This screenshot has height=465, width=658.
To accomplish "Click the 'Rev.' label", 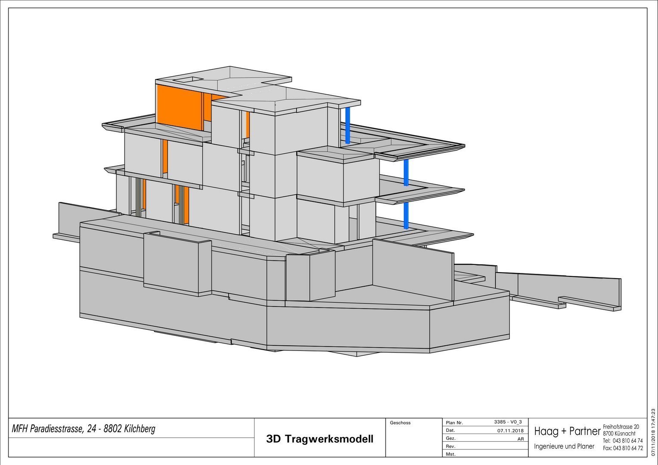I will coord(451,446).
